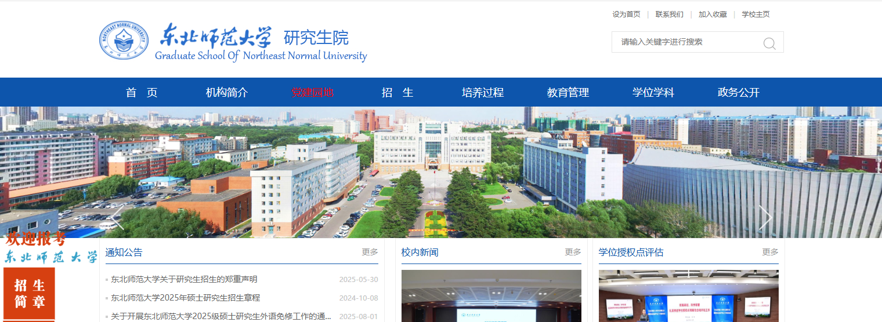The height and width of the screenshot is (322, 882).
Task: Go to previous banner slide arrow
Action: pyautogui.click(x=117, y=217)
